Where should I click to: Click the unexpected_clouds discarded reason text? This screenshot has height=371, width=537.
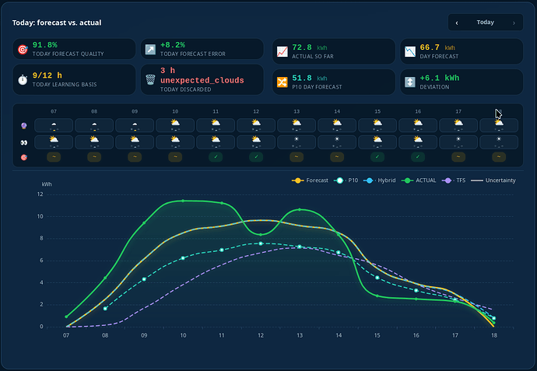pyautogui.click(x=202, y=80)
